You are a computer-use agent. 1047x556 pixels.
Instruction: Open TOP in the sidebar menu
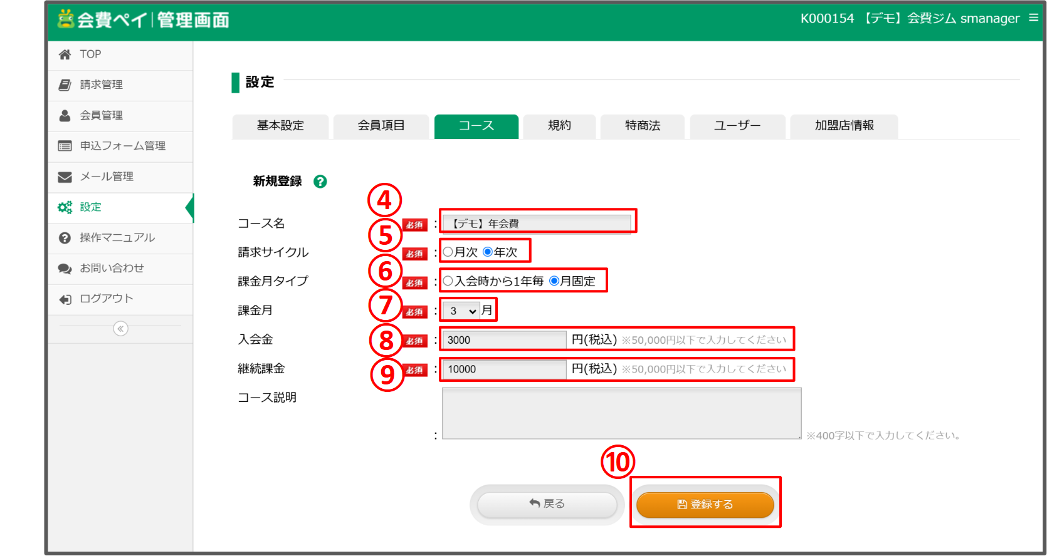[x=120, y=55]
